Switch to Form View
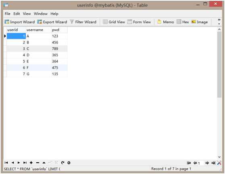The image size is (225, 174). (139, 22)
